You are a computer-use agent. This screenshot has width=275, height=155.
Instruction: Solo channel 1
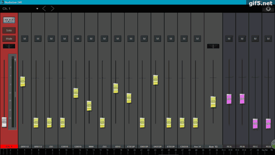point(9,31)
